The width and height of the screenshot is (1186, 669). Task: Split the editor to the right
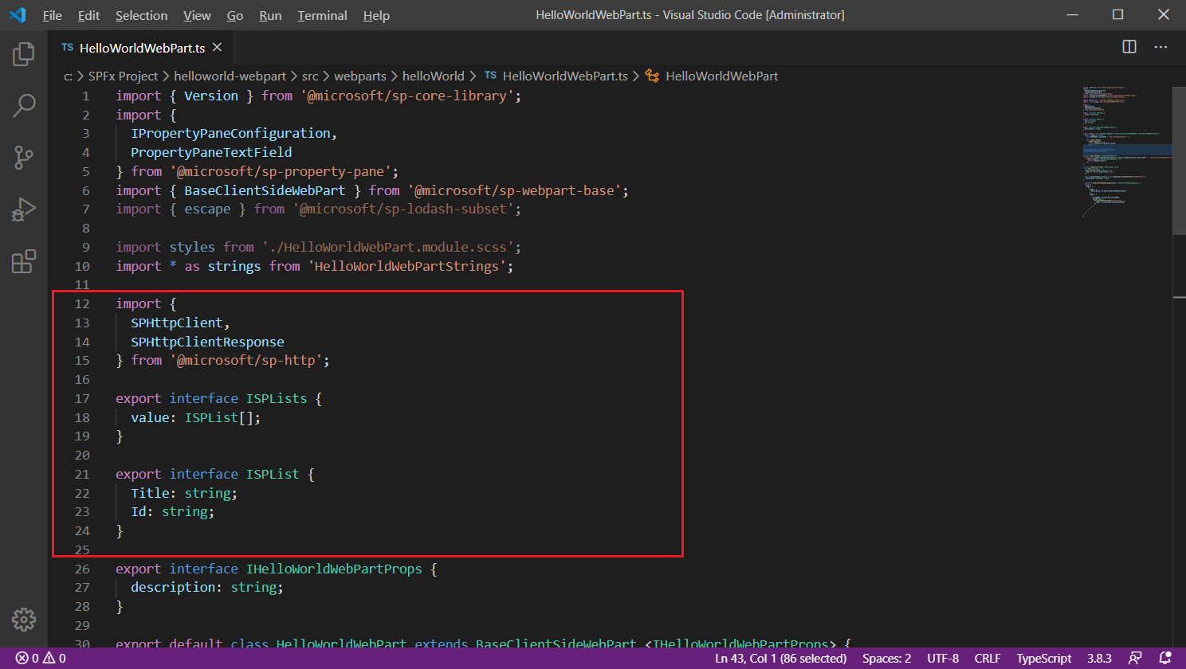[1129, 47]
